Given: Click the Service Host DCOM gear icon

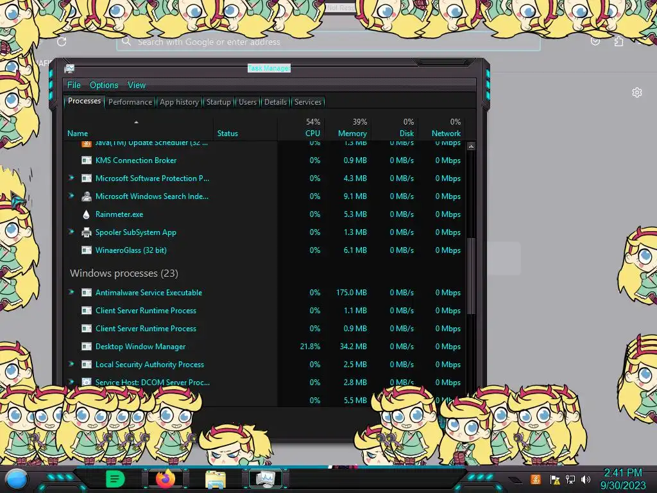Looking at the screenshot, I should 87,382.
